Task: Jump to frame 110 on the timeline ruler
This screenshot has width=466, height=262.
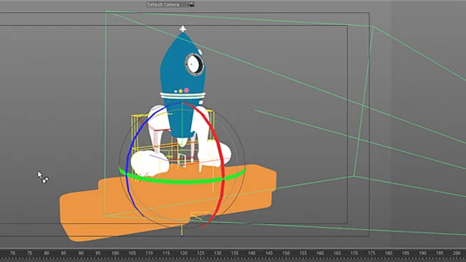Action: tap(149, 253)
